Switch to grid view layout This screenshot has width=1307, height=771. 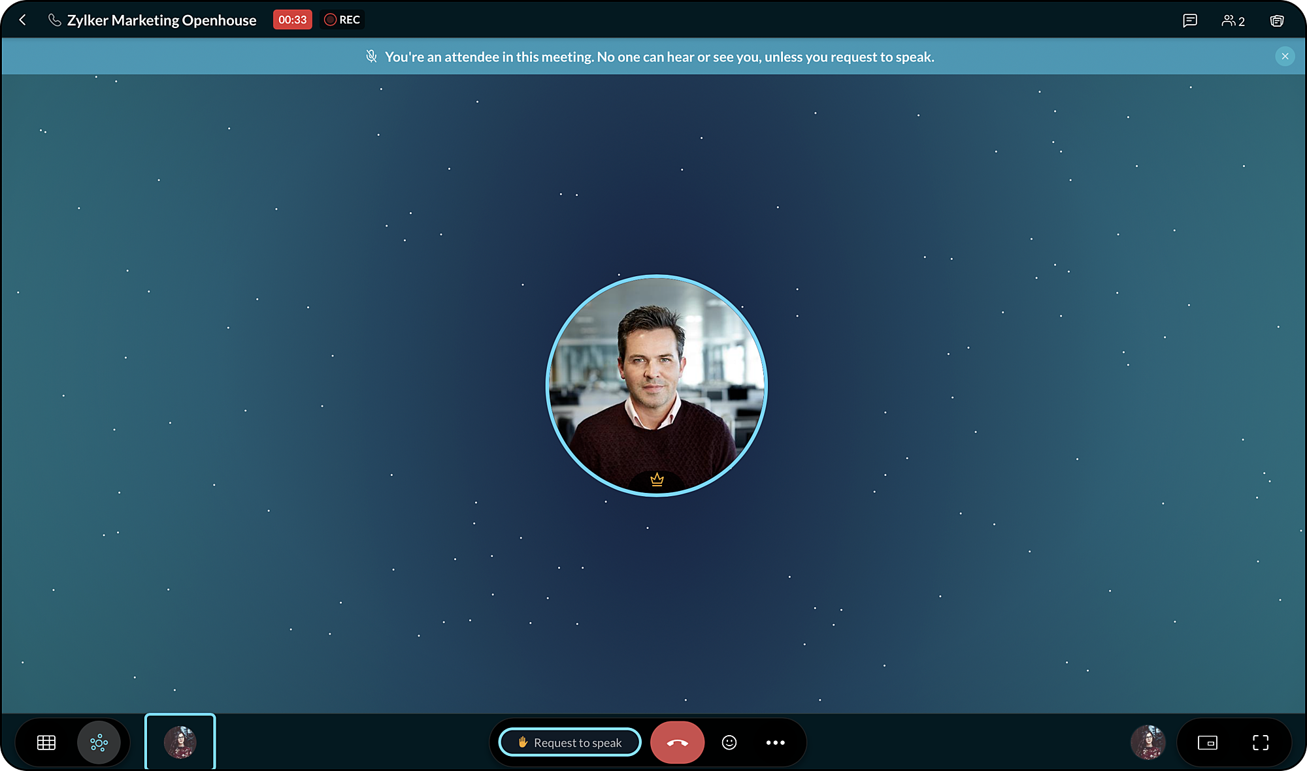(46, 742)
